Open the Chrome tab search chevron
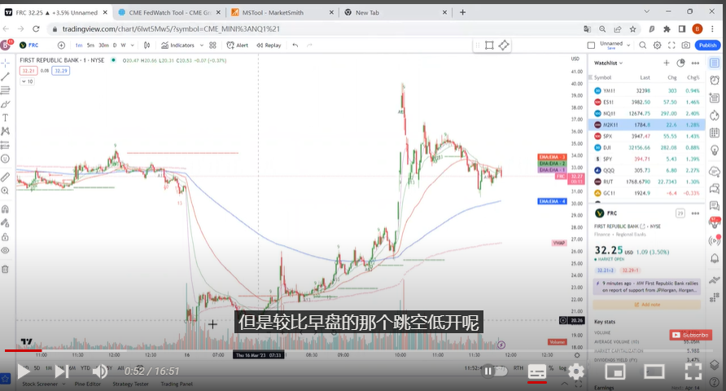This screenshot has height=391, width=726. point(647,11)
